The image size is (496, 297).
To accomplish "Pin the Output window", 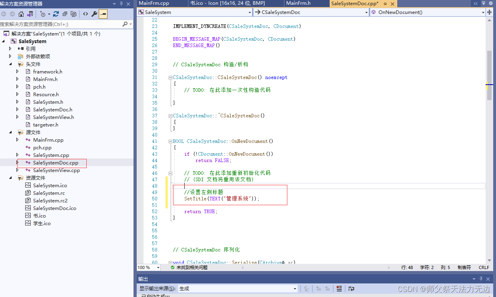I will [x=481, y=279].
